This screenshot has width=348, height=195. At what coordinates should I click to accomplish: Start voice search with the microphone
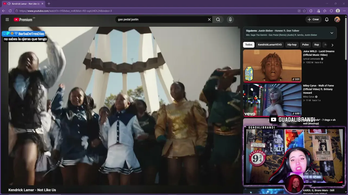[230, 19]
